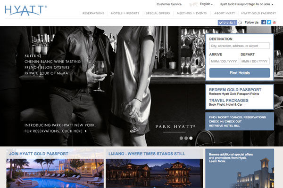Expand Hyatt Gold Passport Sign In or Join
The width and height of the screenshot is (283, 188).
(246, 4)
